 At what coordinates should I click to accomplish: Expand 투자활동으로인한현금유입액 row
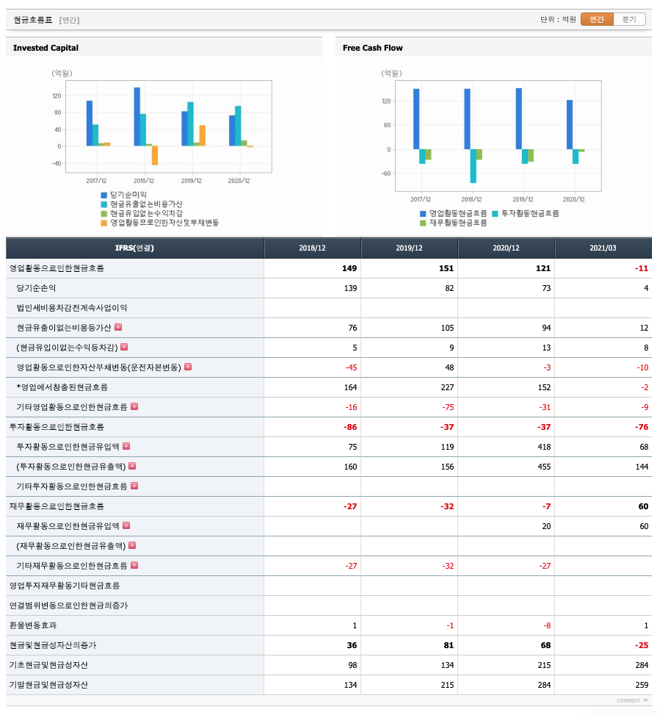pyautogui.click(x=127, y=446)
